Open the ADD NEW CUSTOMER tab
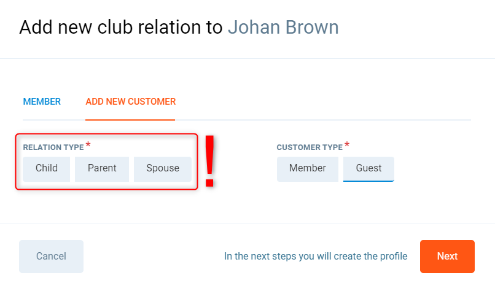 tap(131, 102)
